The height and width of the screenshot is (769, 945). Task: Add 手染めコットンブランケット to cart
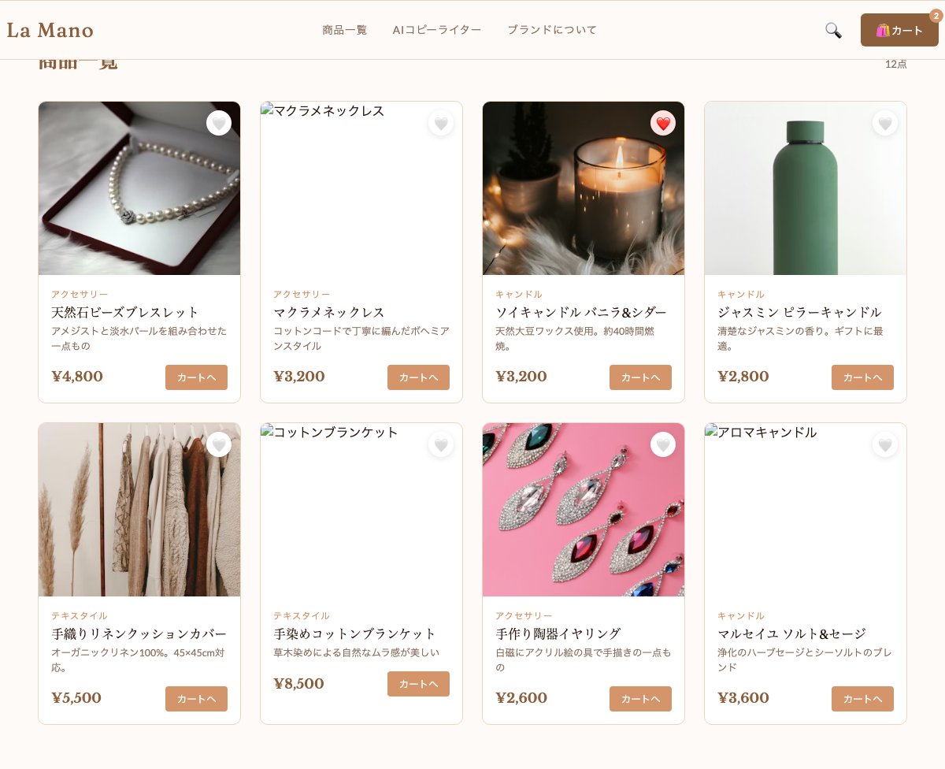[x=418, y=684]
